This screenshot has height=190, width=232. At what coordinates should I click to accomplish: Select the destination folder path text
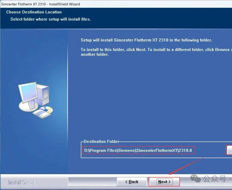[x=138, y=151]
